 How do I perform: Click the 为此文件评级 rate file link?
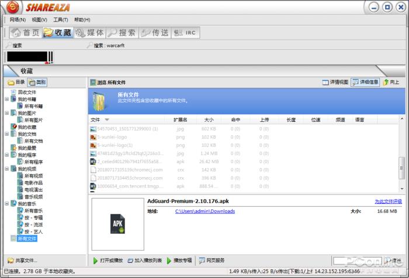point(388,201)
